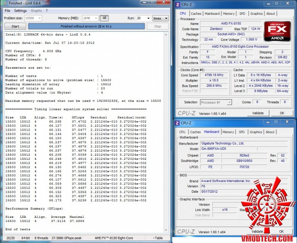297x243 pixels.
Task: Open the times unit dropdown
Action: [160, 18]
